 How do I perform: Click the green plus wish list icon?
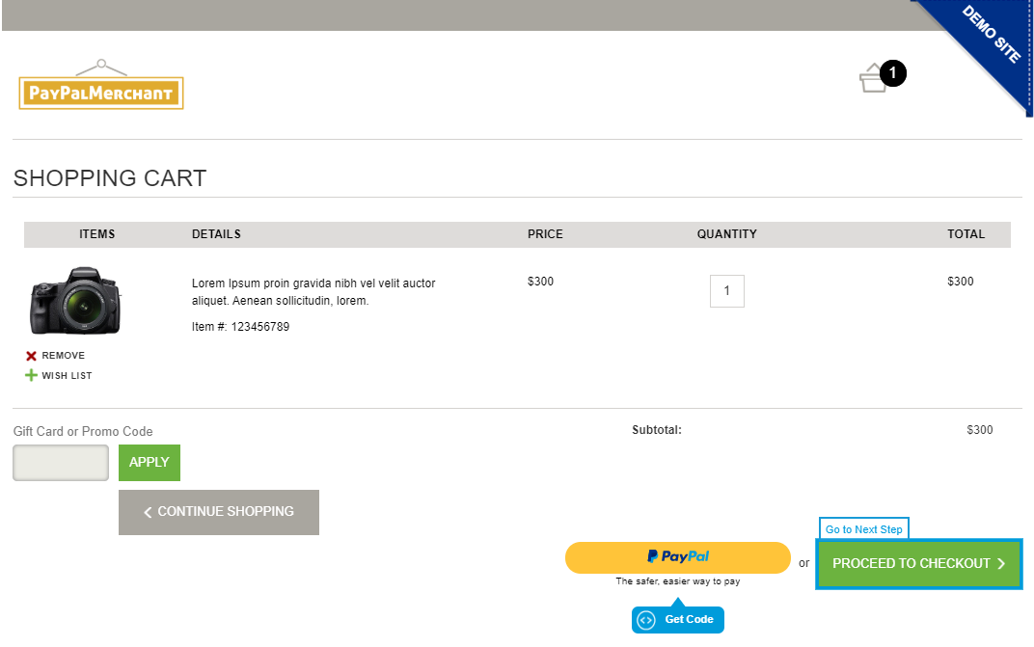tap(31, 375)
